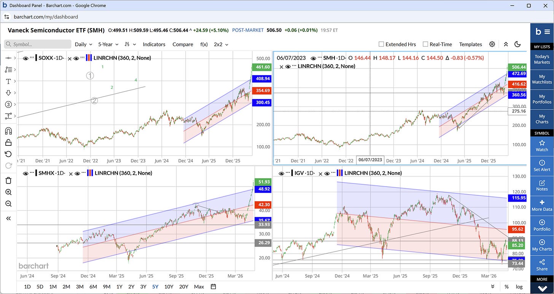
Task: Toggle IGV series visibility eye
Action: coord(282,173)
